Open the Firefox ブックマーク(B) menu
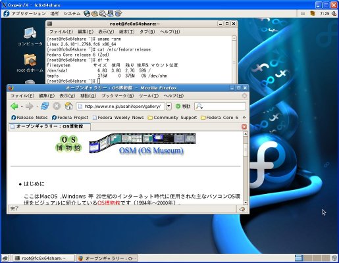This screenshot has height=263, width=339. (x=118, y=96)
